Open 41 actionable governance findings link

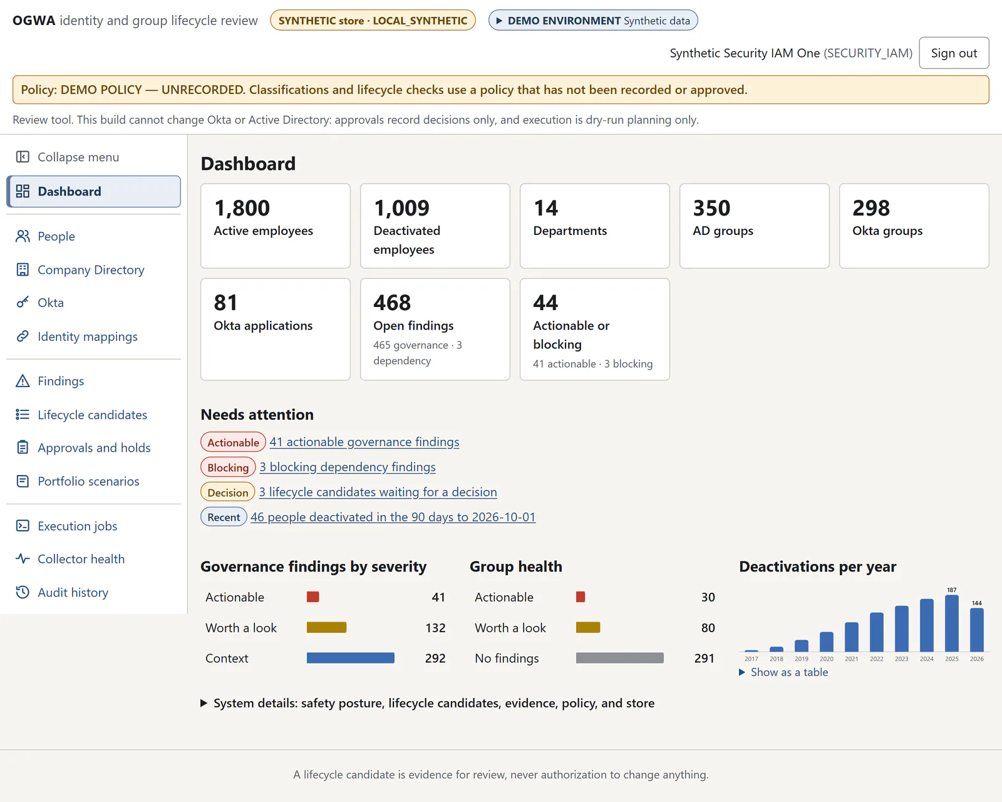tap(364, 442)
